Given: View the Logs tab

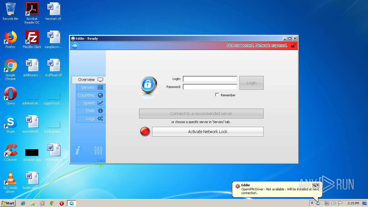Looking at the screenshot, I should click(91, 118).
